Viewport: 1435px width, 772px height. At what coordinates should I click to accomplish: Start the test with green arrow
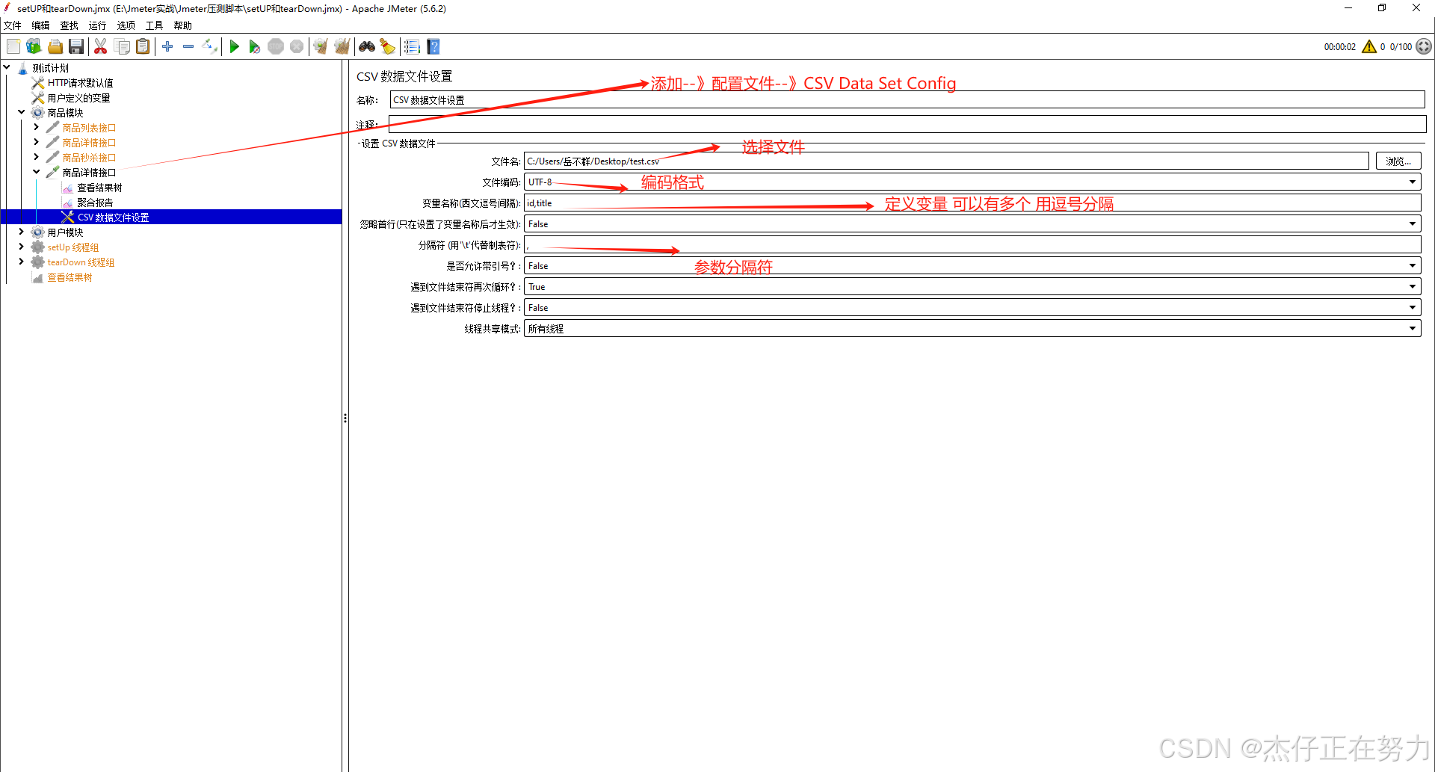(x=234, y=46)
